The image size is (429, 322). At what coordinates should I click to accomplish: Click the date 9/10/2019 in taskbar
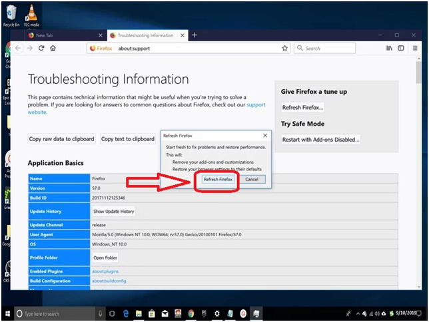pyautogui.click(x=406, y=313)
